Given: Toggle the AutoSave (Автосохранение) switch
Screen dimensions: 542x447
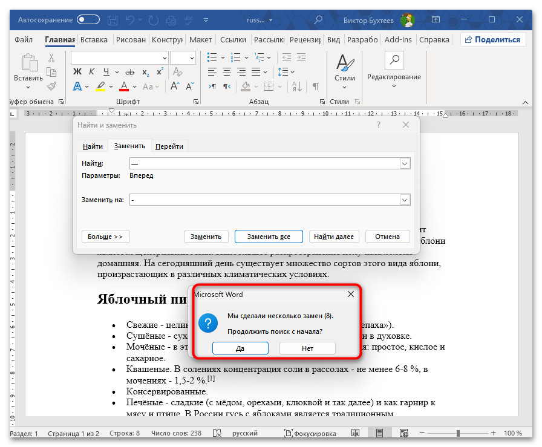Looking at the screenshot, I should (x=88, y=20).
